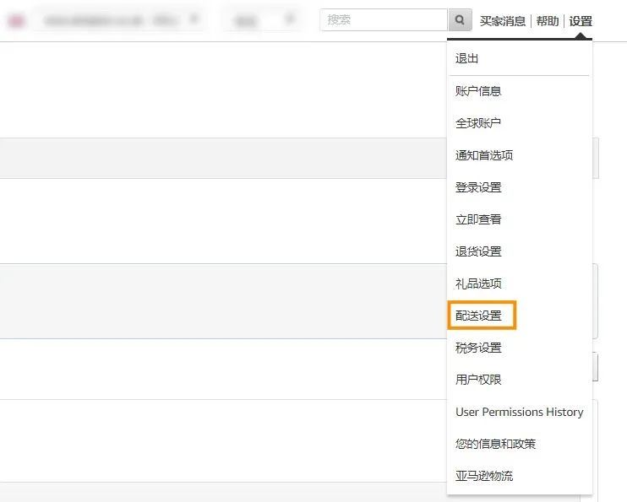Open 账户信息 account info
This screenshot has width=627, height=502.
[x=478, y=91]
